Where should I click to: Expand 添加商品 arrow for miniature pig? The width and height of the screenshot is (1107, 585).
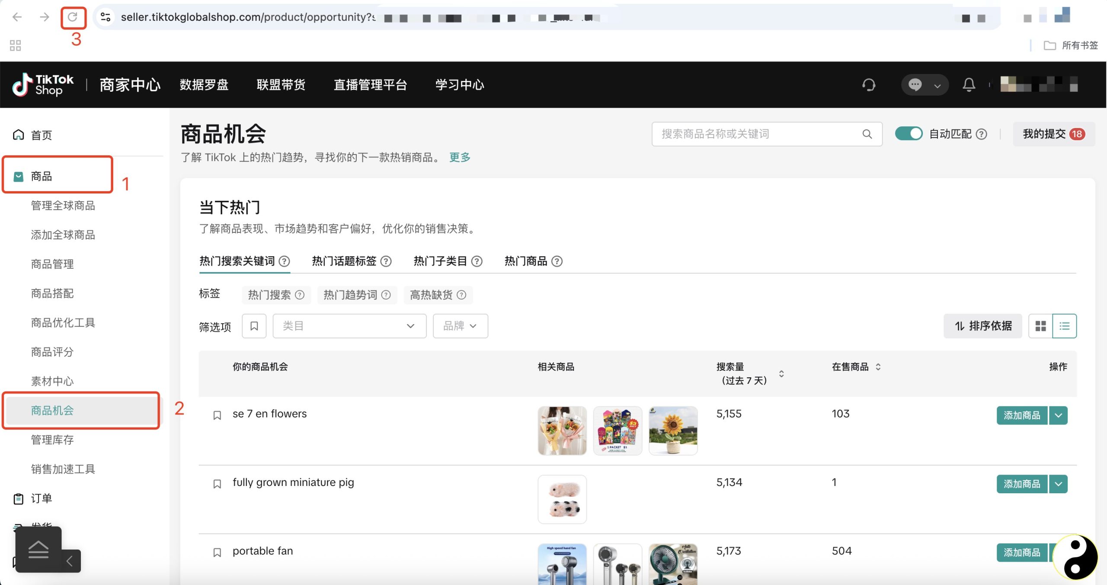tap(1058, 484)
